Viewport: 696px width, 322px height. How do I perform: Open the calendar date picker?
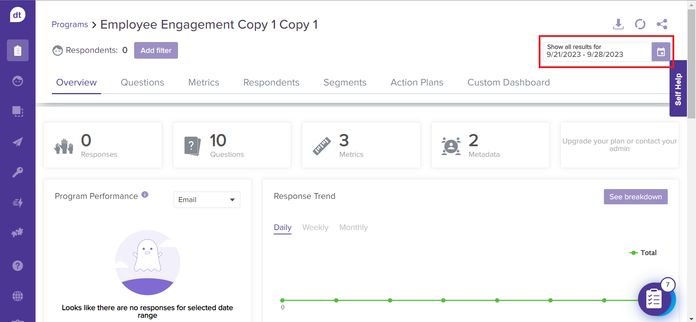click(661, 52)
